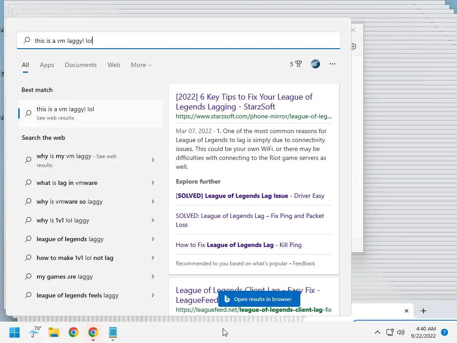Open 'Fix Ping and Packet Loss' link
This screenshot has height=343, width=457.
point(250,220)
